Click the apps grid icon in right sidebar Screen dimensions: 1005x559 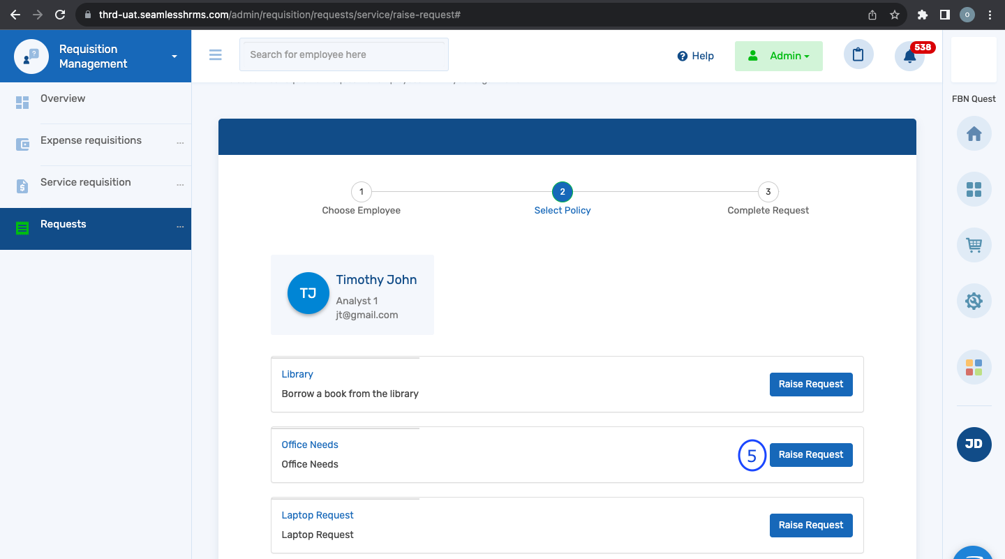coord(974,189)
